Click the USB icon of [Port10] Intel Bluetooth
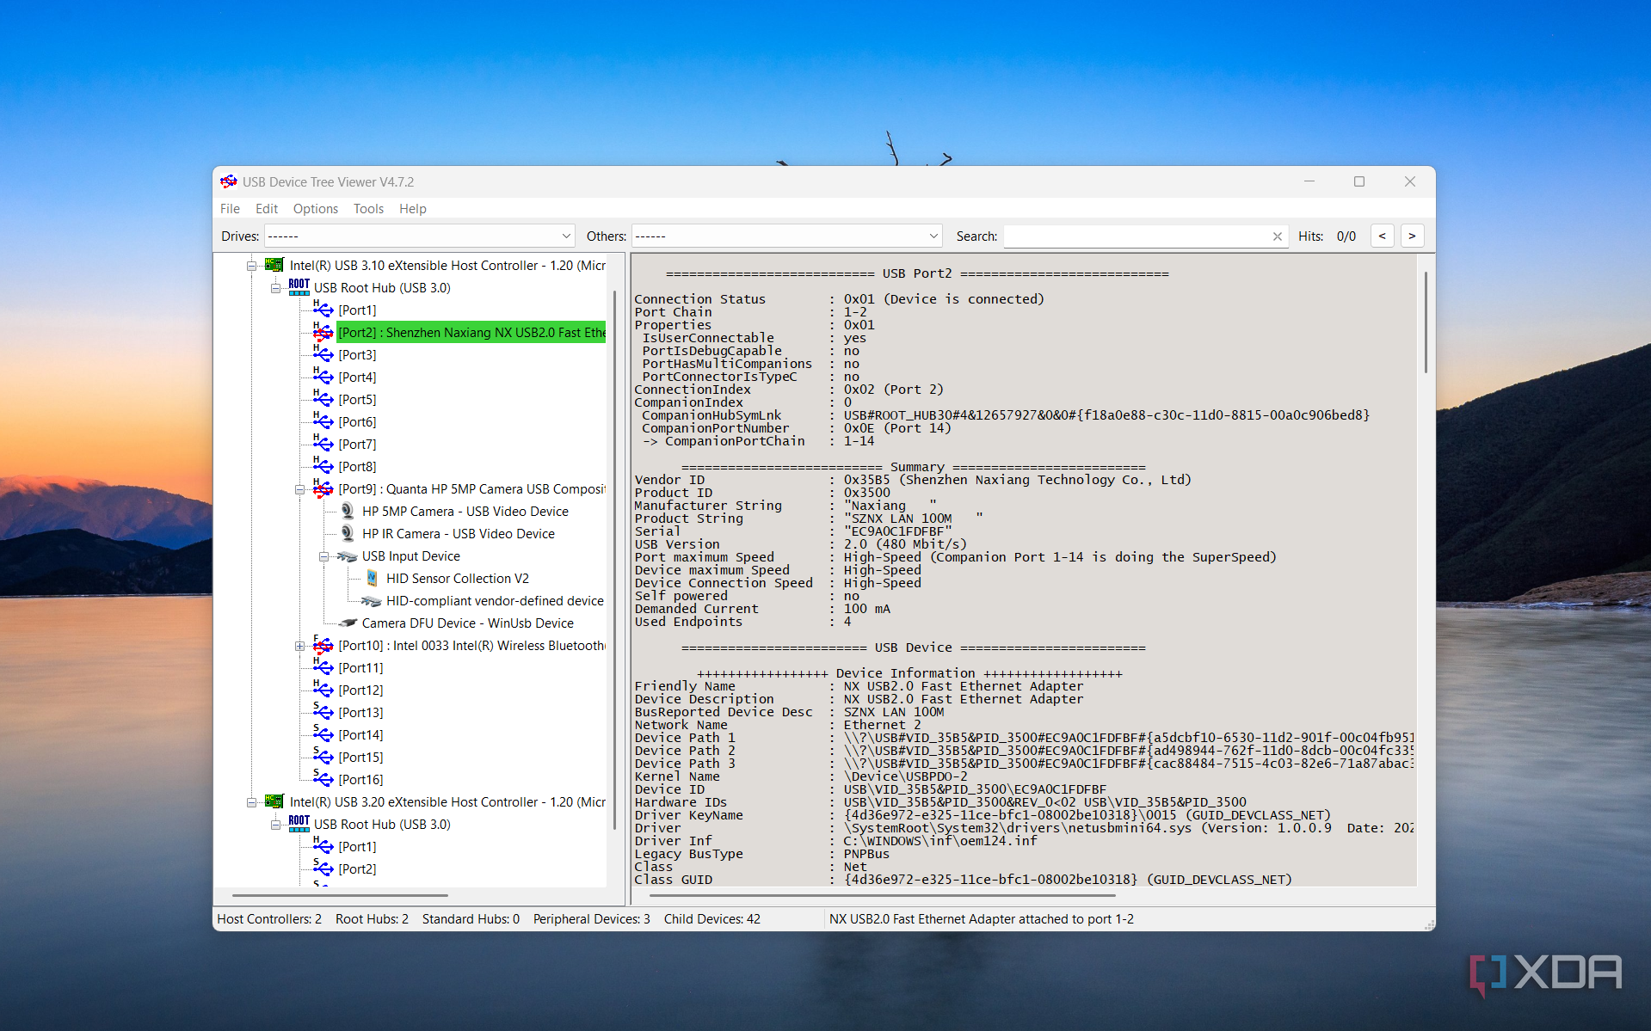The image size is (1651, 1031). (x=323, y=645)
